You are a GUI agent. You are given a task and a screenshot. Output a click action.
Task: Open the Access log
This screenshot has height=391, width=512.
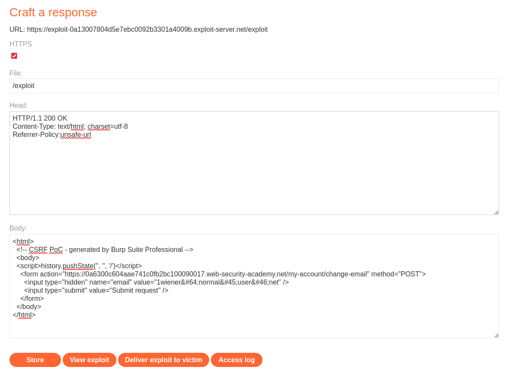pyautogui.click(x=237, y=360)
